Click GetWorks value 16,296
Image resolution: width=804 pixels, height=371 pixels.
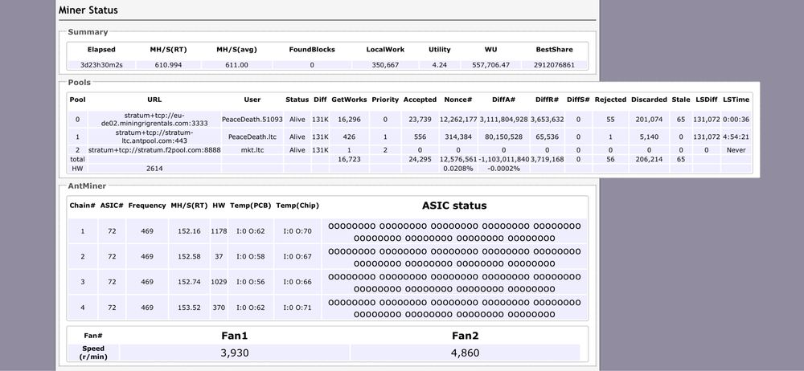click(349, 120)
